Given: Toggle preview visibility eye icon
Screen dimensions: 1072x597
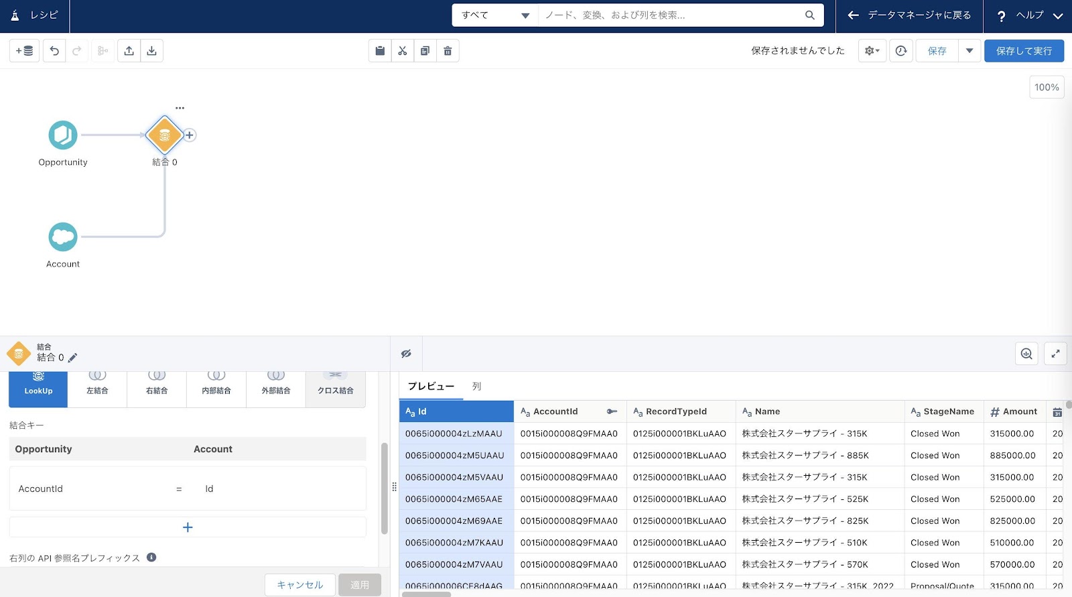Looking at the screenshot, I should coord(406,354).
